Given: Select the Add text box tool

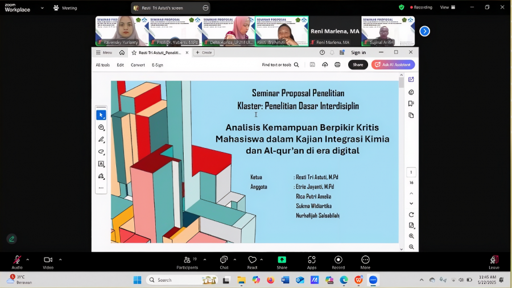Looking at the screenshot, I should click(101, 164).
